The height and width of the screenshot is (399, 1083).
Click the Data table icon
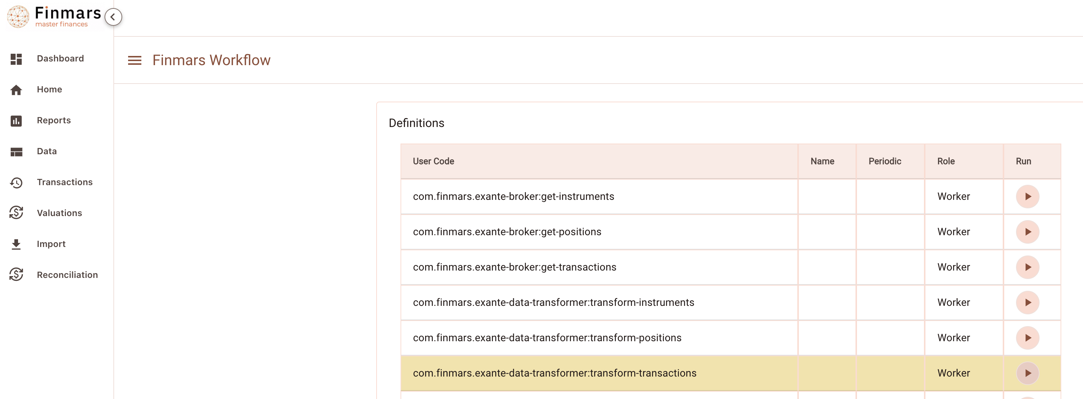tap(17, 151)
